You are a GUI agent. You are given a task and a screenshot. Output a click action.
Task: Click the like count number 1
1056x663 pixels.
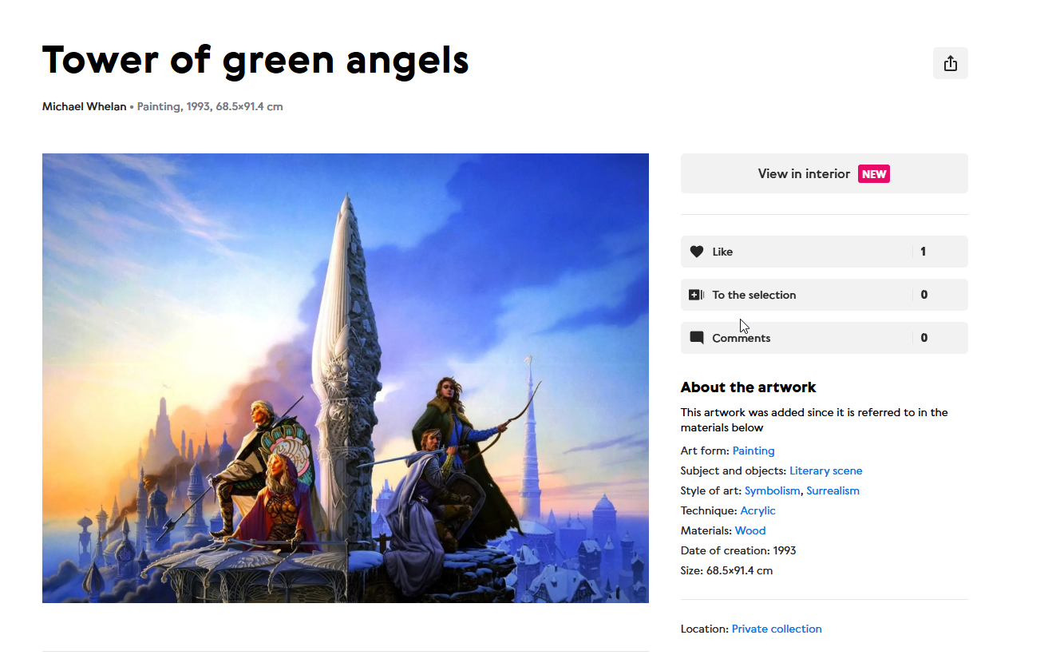924,252
